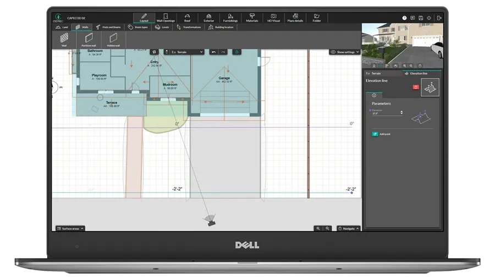
Task: Open the Wall Openings tab
Action: [166, 18]
